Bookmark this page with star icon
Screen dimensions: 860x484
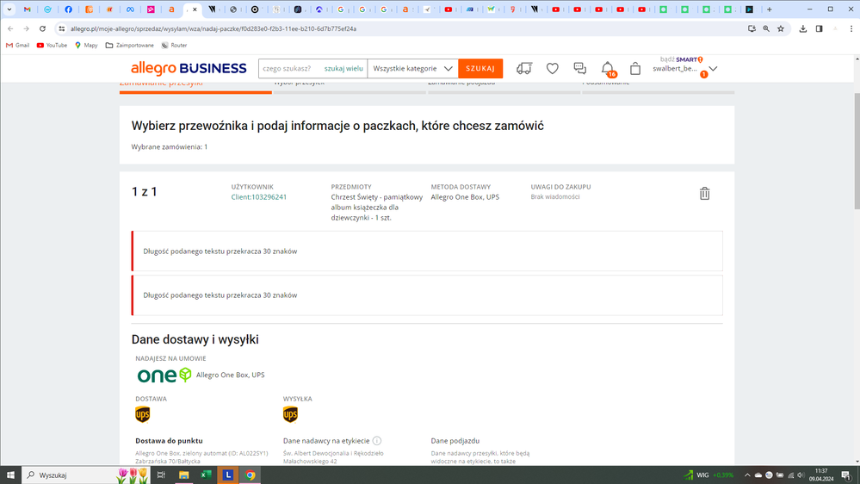tap(781, 28)
